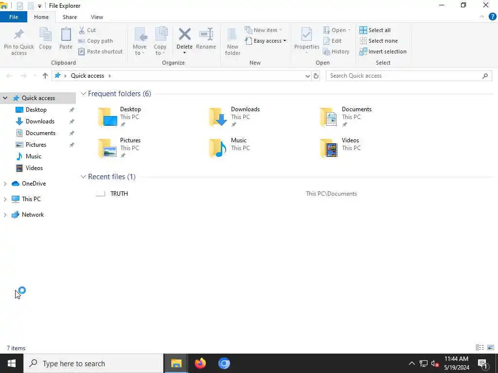Viewport: 498px width, 373px height.
Task: Expand the Network tree node
Action: [5, 215]
